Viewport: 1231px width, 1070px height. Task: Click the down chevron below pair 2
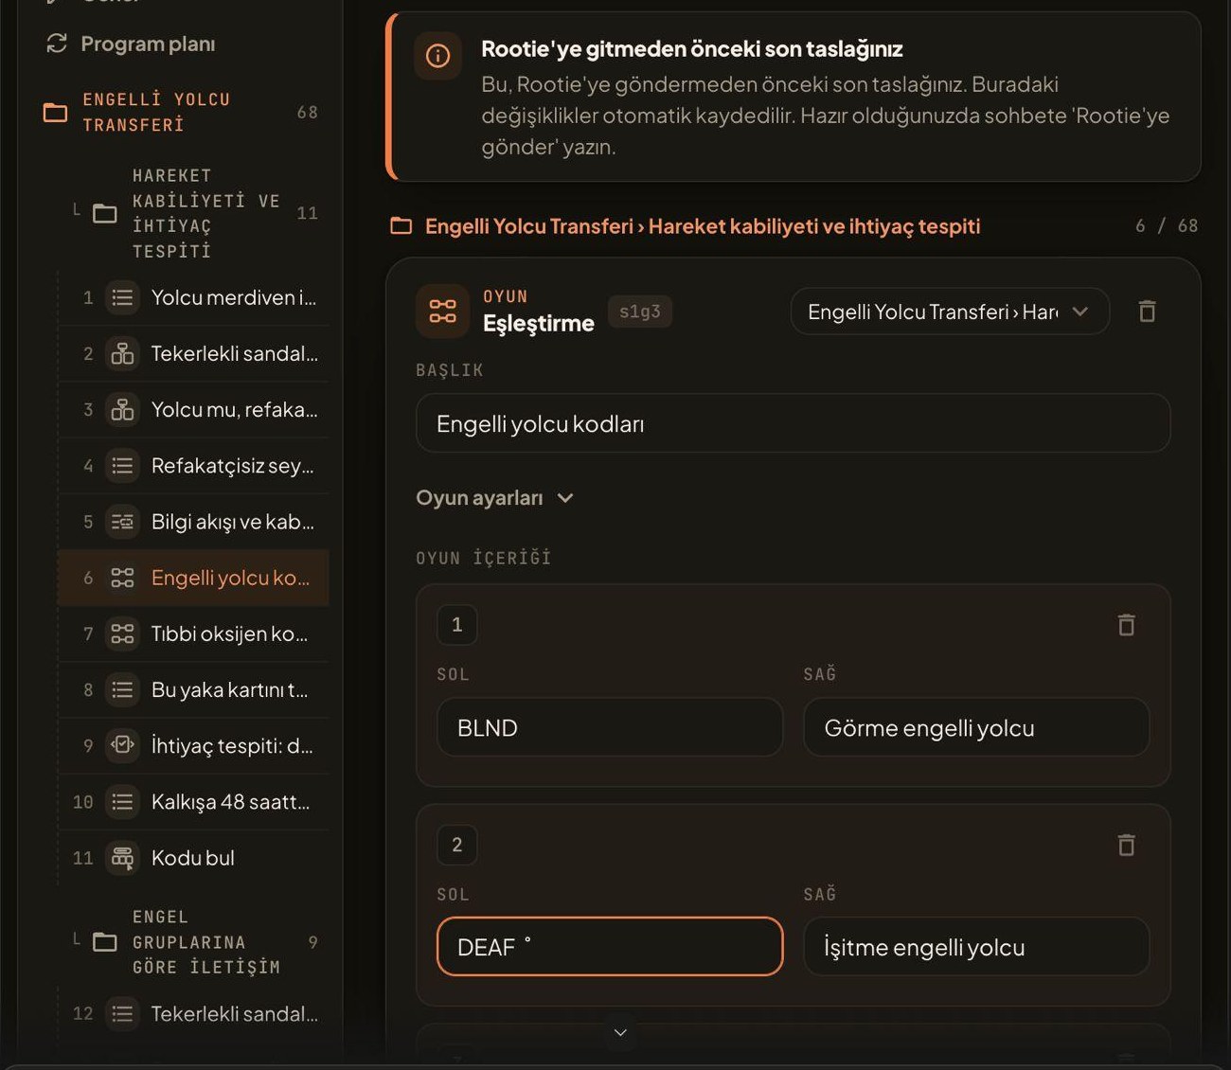pos(620,1032)
